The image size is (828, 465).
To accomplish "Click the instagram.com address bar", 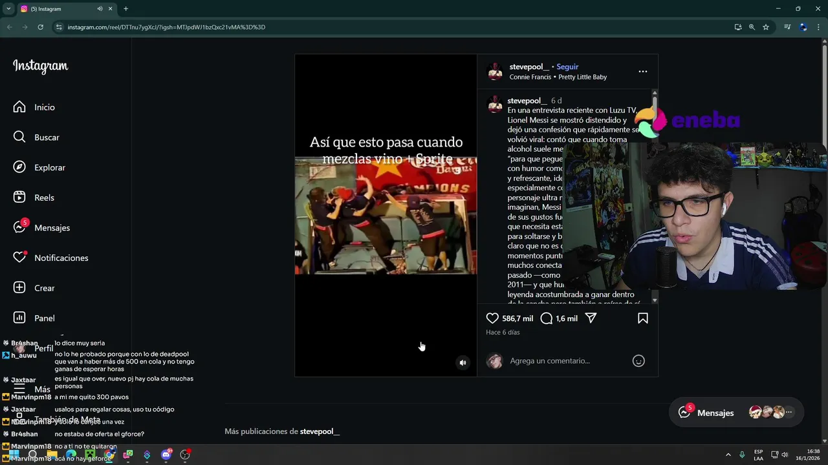I will (388, 27).
